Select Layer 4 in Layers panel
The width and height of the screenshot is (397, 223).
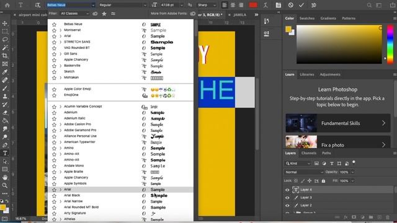339,190
